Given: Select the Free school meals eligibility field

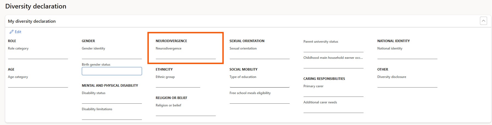Looking at the screenshot, I should coord(259,100).
